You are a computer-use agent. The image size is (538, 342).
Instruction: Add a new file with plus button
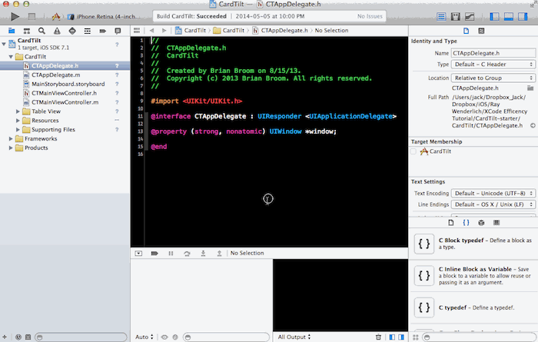(x=5, y=337)
